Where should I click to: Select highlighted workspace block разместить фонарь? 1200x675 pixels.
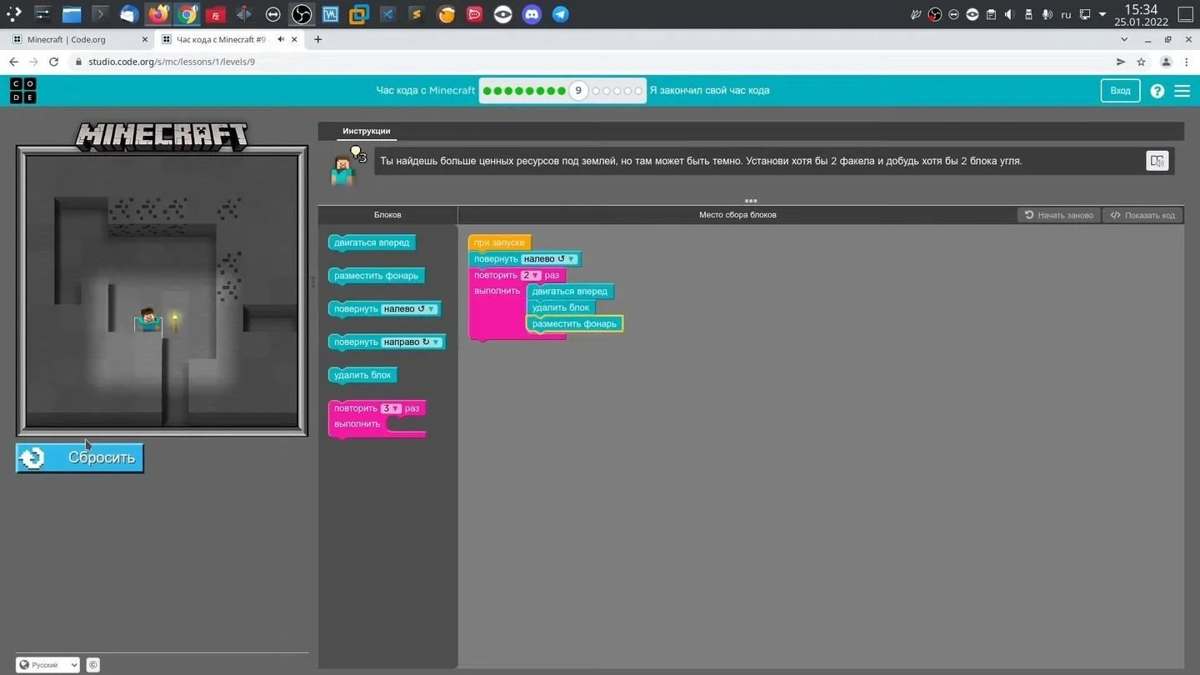[x=574, y=323]
